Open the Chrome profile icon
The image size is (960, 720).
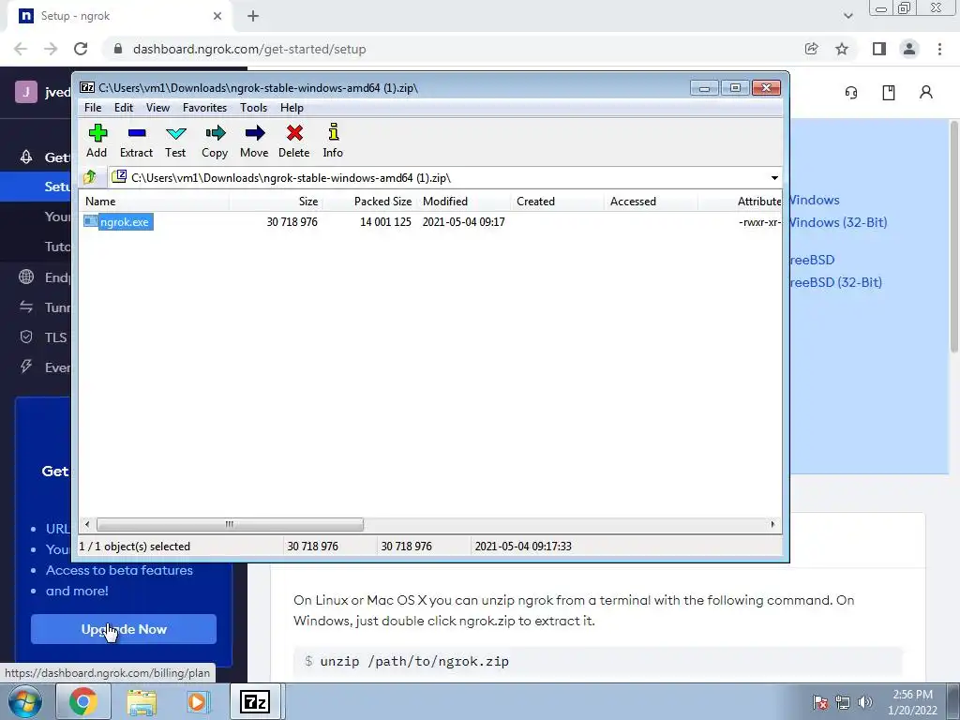click(909, 49)
